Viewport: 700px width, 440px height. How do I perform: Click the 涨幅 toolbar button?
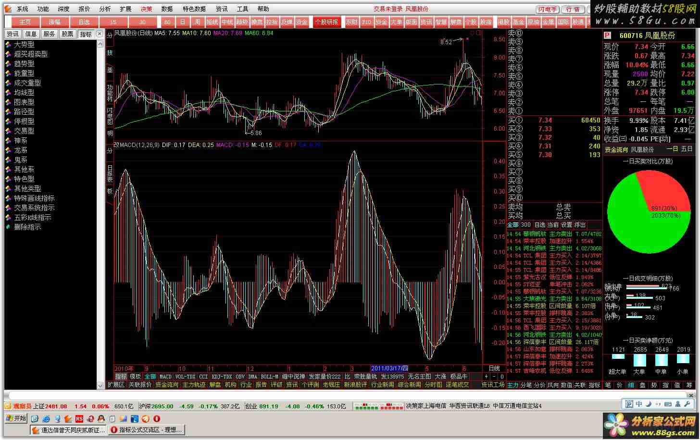pyautogui.click(x=55, y=22)
